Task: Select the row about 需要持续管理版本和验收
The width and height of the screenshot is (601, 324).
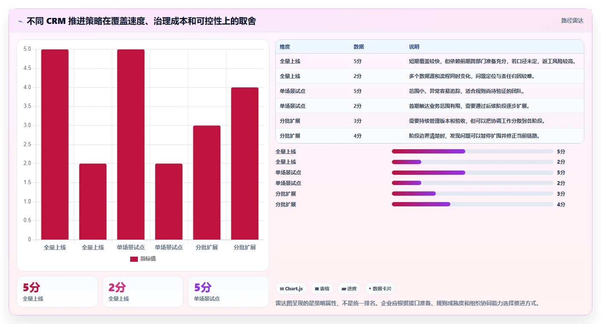Action: 430,121
